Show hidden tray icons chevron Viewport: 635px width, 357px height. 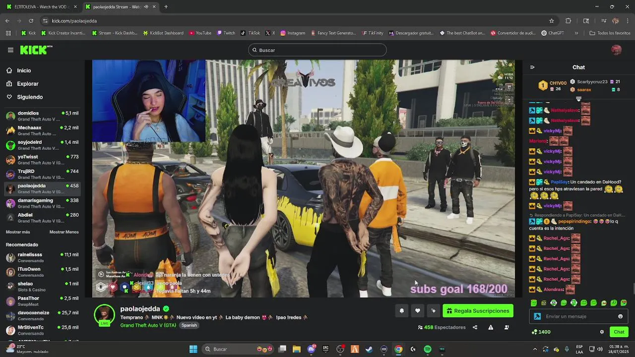click(535, 349)
